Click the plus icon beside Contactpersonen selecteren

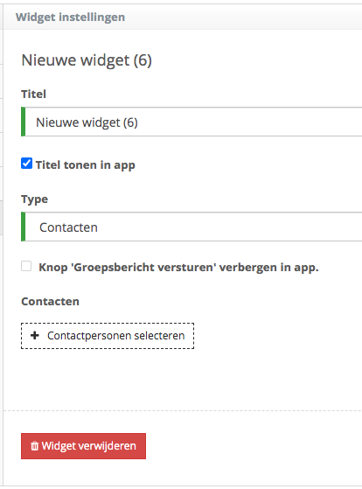tap(35, 336)
